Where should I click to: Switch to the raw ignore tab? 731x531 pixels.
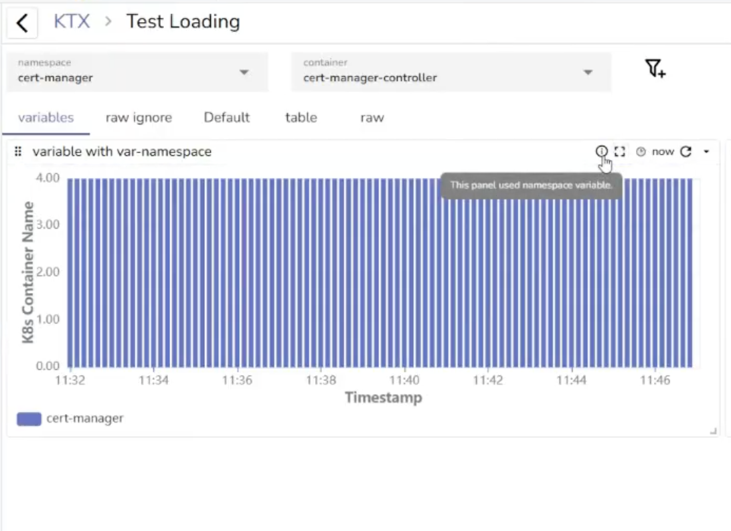coord(139,118)
